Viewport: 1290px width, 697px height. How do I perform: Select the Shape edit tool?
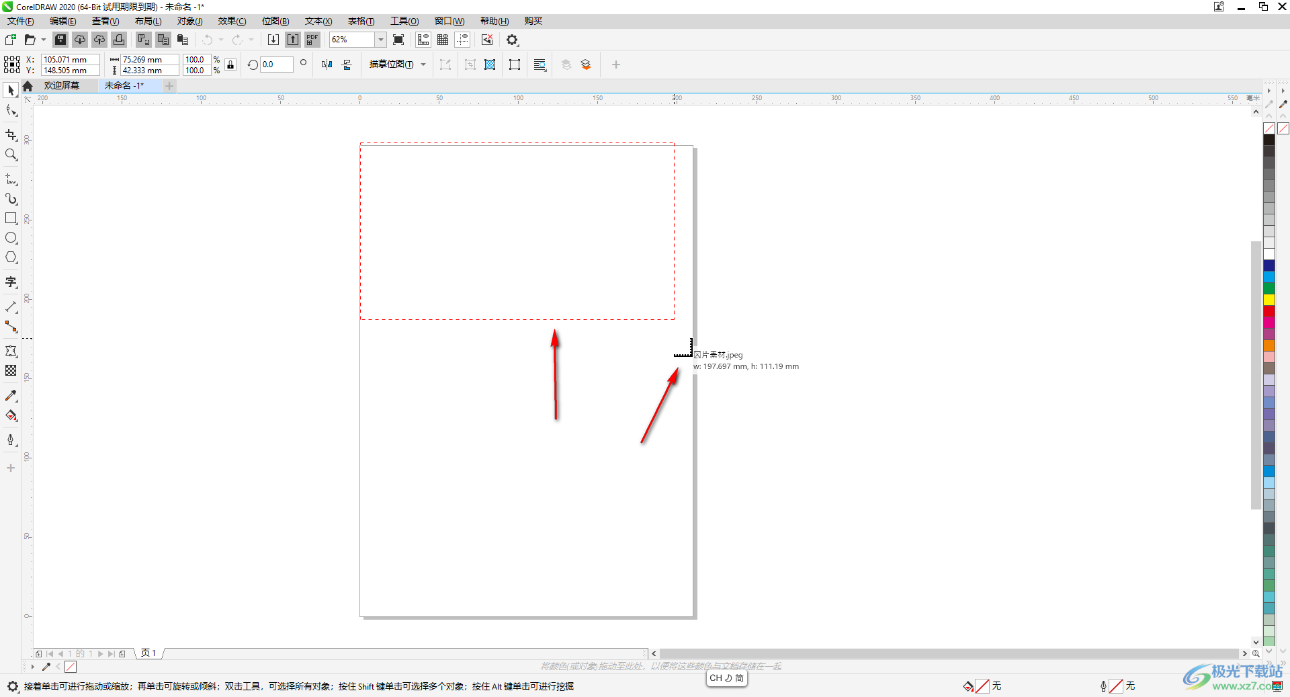[11, 111]
